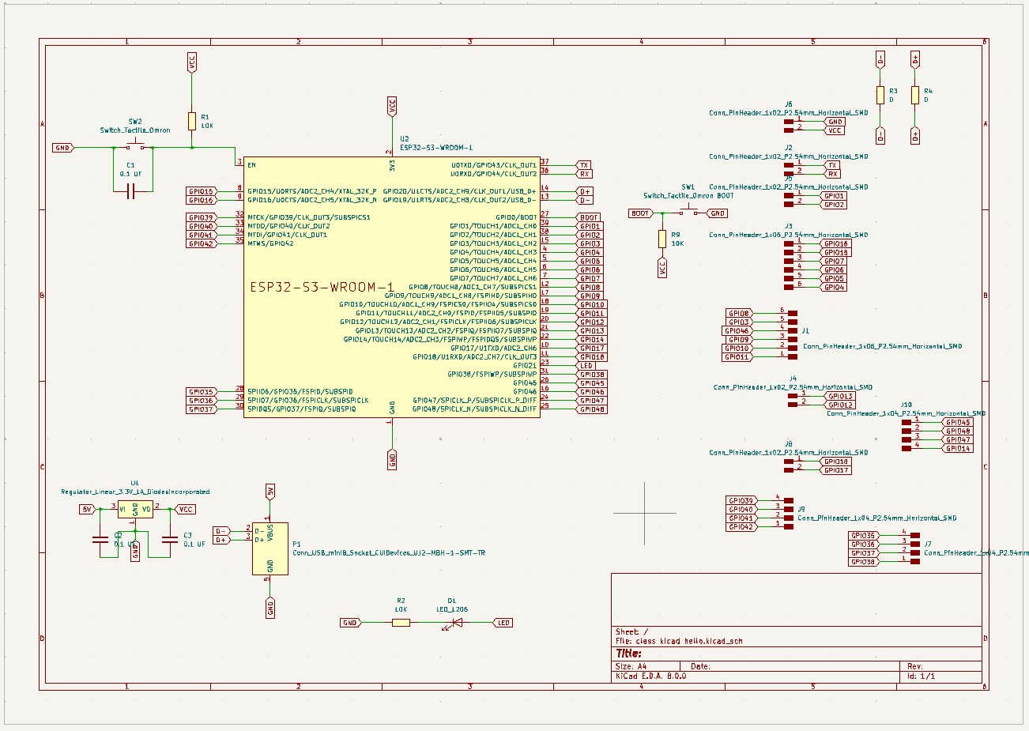Image resolution: width=1029 pixels, height=731 pixels.
Task: Select pin 1 pad of connector J6
Action: coord(789,122)
